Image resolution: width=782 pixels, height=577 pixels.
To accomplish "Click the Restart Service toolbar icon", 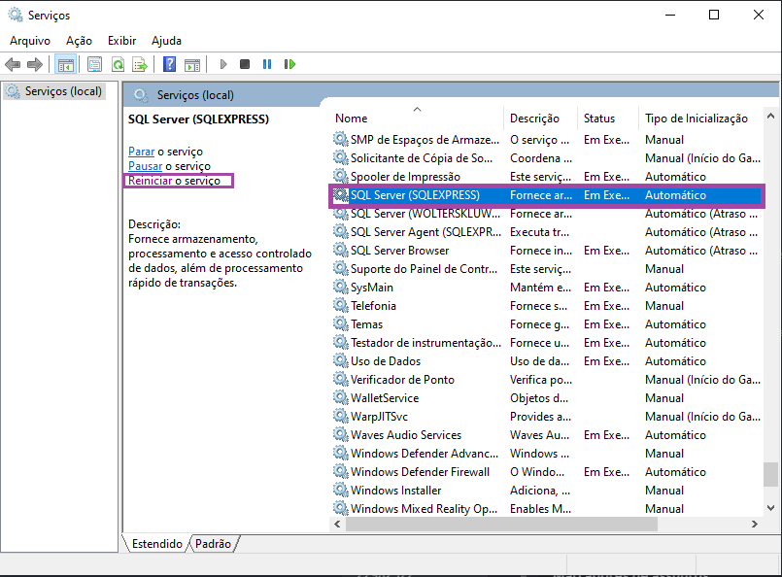I will (x=289, y=64).
